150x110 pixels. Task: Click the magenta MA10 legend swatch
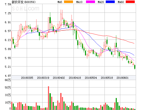(90, 2)
